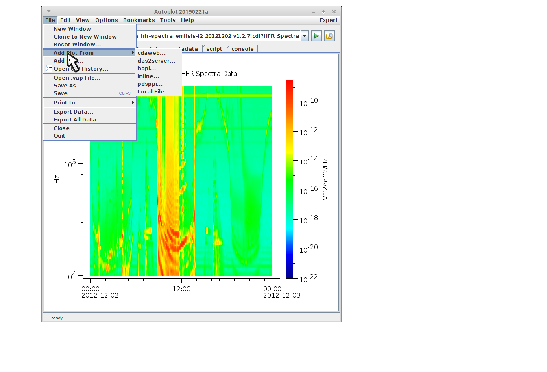547x372 pixels.
Task: Click the Expert mode button
Action: coord(328,20)
